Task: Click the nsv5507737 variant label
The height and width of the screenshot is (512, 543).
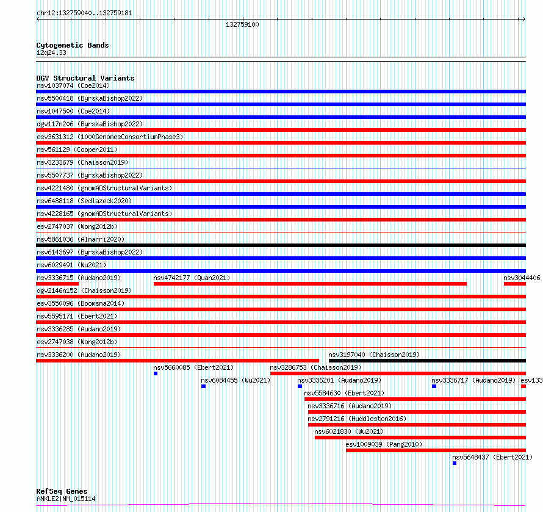Action: [90, 175]
